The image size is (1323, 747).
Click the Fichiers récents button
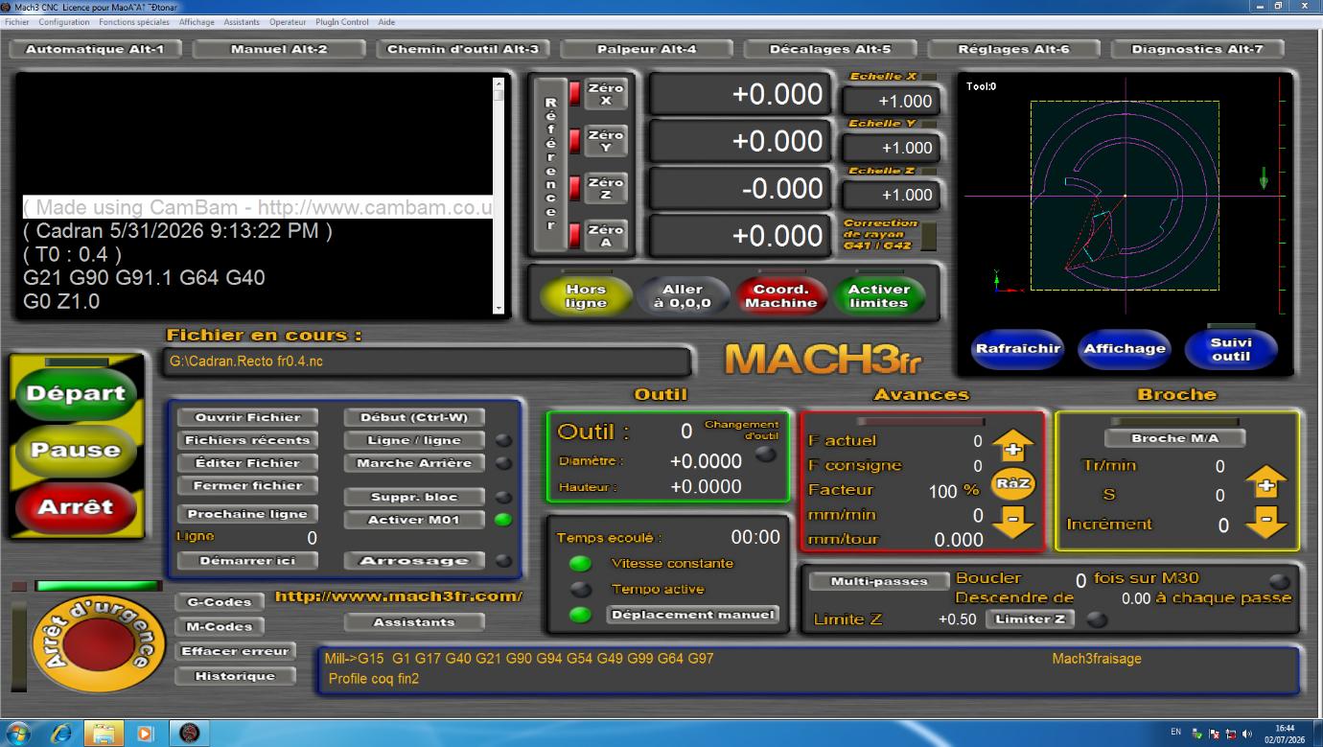[x=247, y=440]
